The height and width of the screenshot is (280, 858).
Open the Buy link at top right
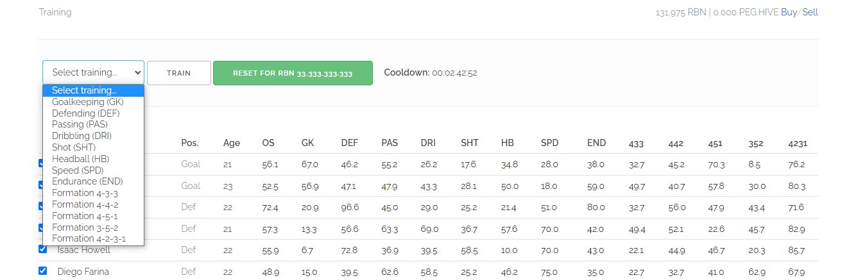(x=789, y=12)
